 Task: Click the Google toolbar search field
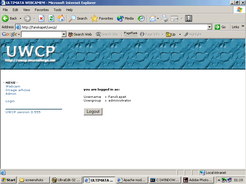coord(42,34)
